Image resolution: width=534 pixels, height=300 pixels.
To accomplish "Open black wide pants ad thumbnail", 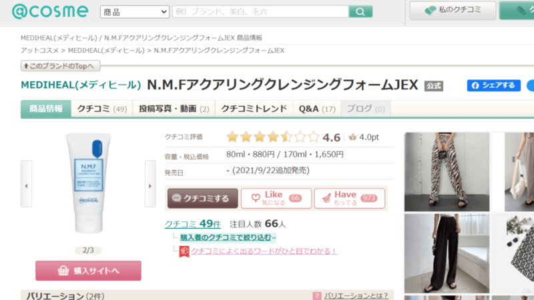I will point(447,253).
